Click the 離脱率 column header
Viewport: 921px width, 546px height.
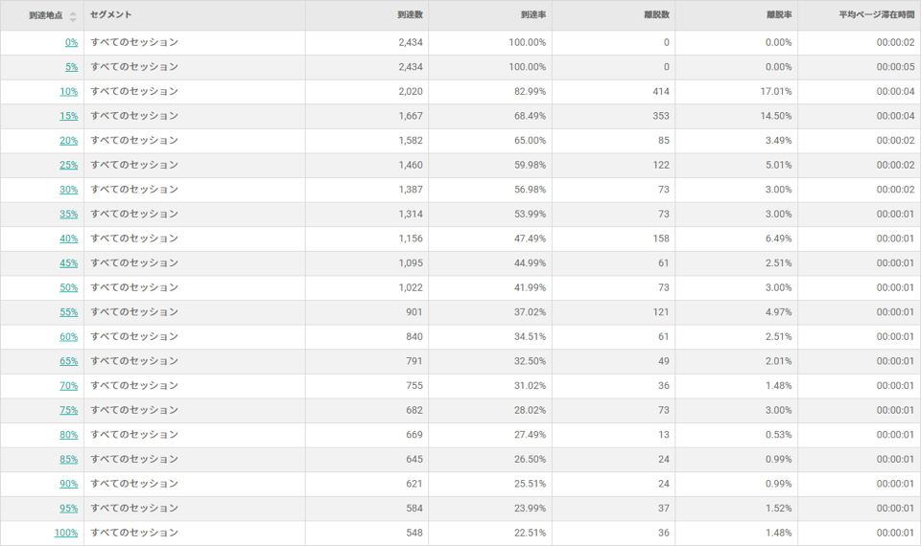(x=779, y=15)
